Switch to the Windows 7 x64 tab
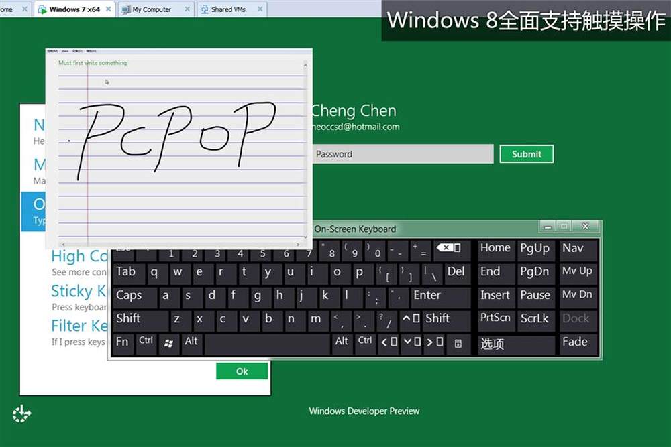671x447 pixels. point(74,9)
